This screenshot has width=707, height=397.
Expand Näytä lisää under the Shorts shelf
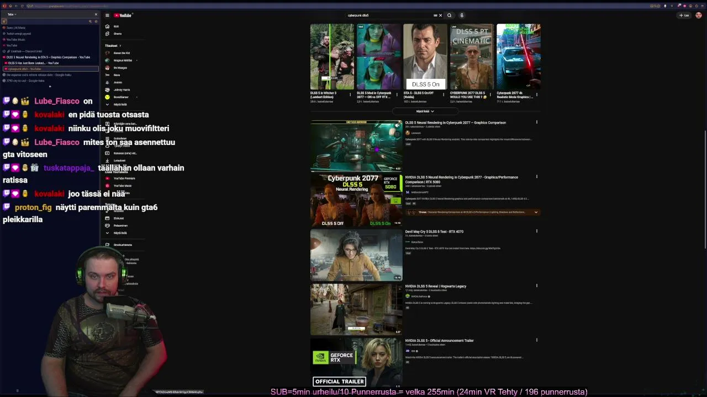[425, 111]
